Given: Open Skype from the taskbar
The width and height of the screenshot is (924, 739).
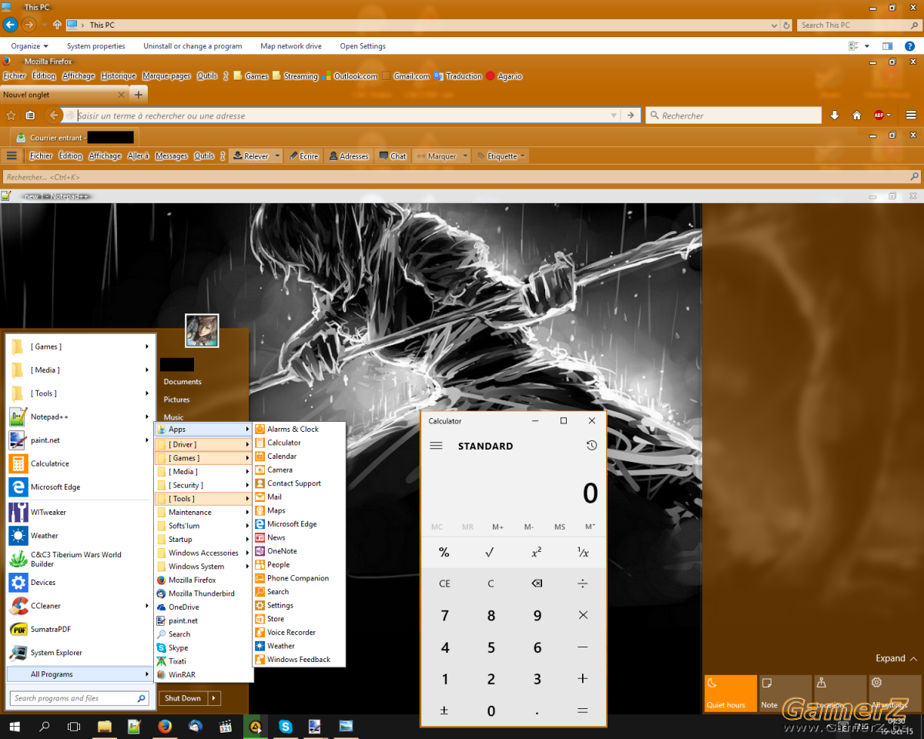Looking at the screenshot, I should 286,726.
